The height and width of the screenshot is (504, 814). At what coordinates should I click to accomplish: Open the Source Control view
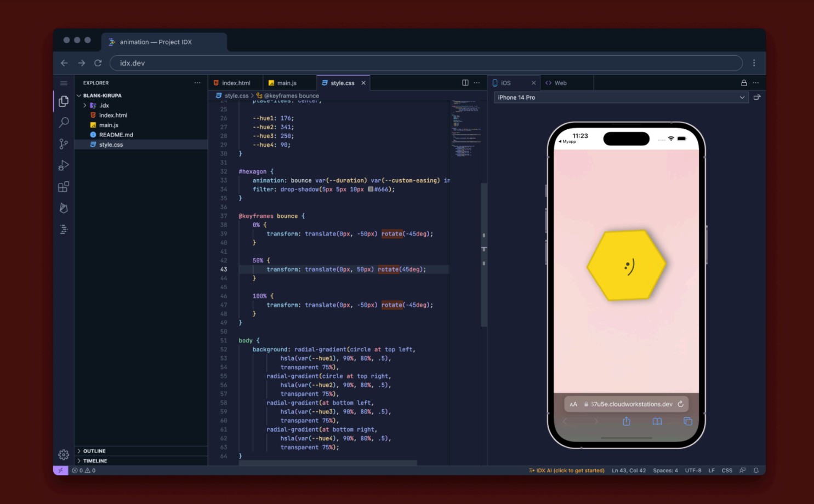click(x=64, y=144)
